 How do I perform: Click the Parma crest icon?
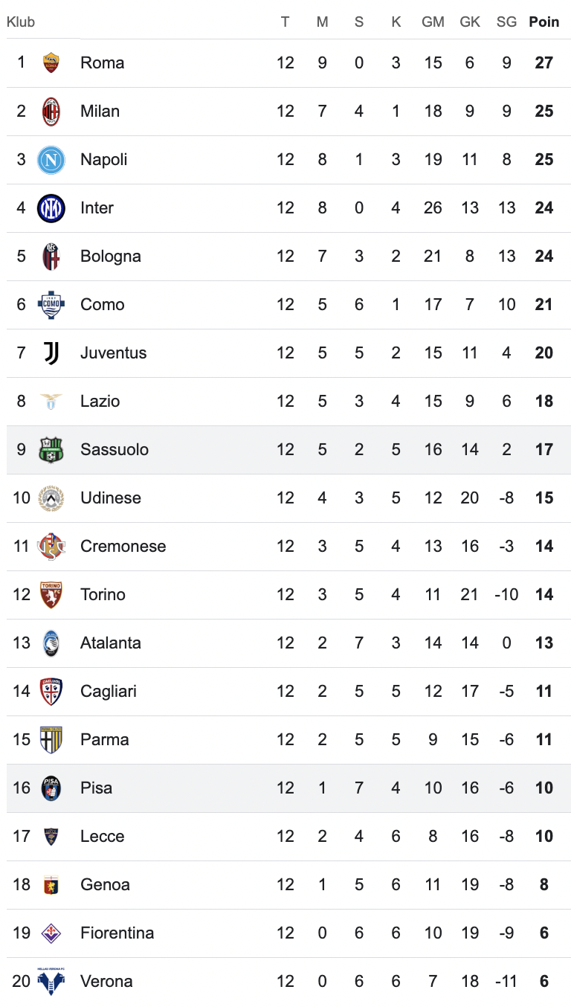[51, 739]
